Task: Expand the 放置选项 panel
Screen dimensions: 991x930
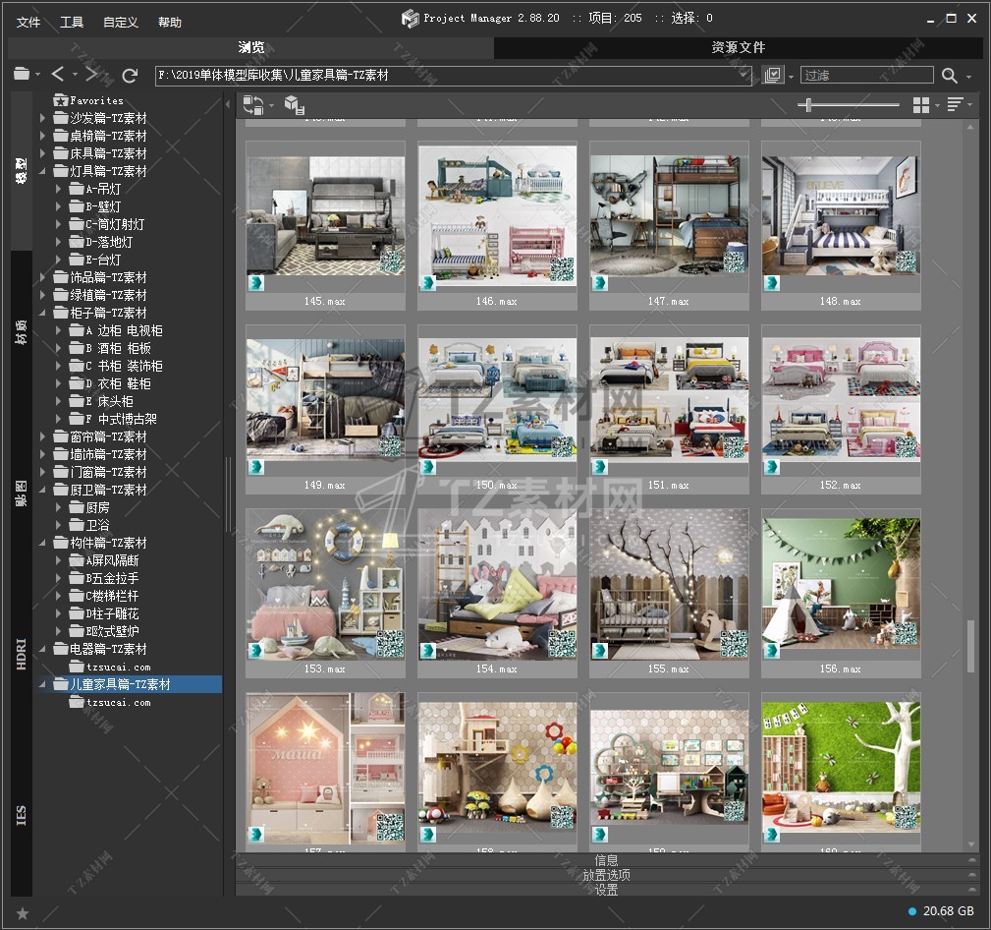Action: click(x=606, y=875)
